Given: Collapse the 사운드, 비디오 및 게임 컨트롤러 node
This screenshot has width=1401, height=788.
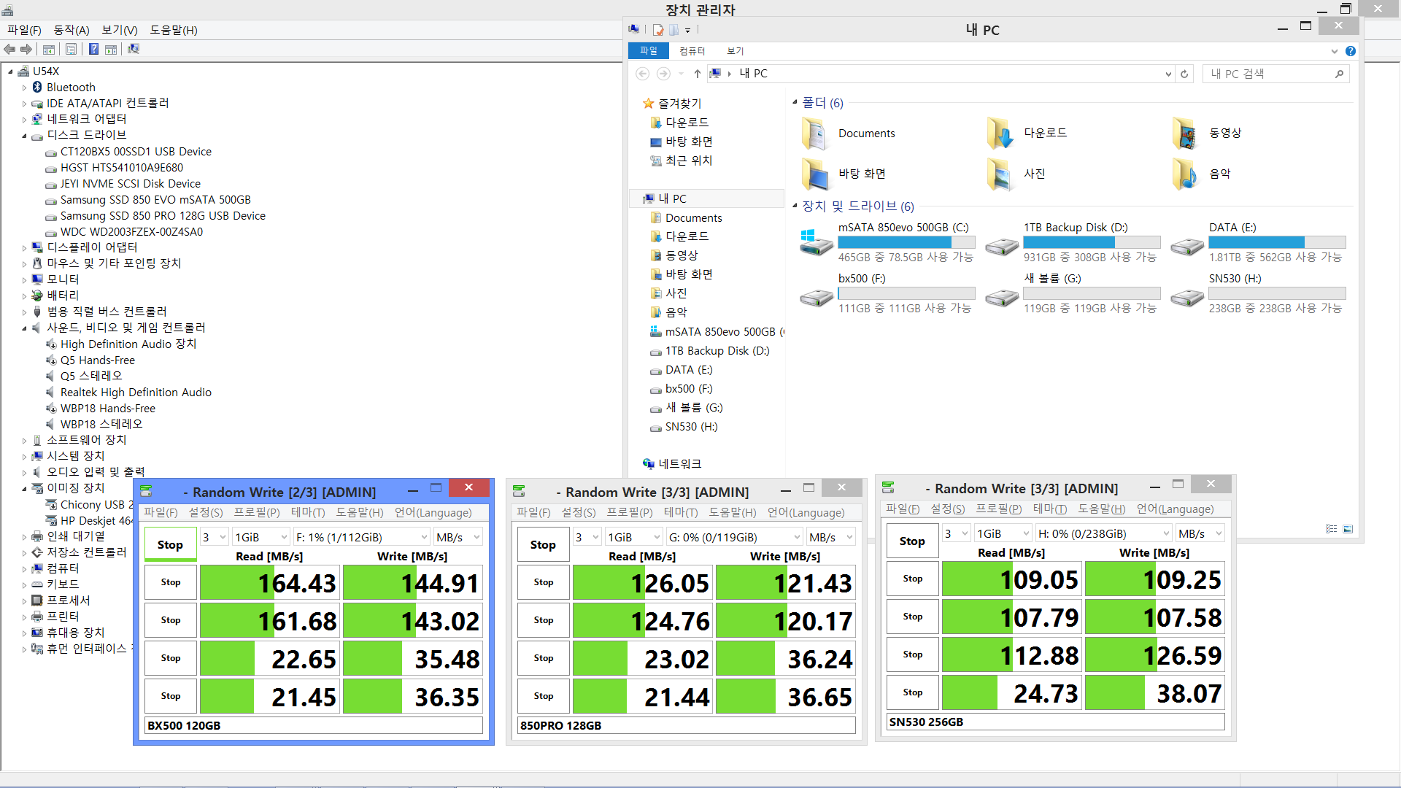Looking at the screenshot, I should (x=24, y=328).
